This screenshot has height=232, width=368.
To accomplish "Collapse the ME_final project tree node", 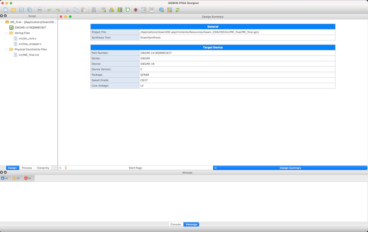I will [x=3, y=22].
